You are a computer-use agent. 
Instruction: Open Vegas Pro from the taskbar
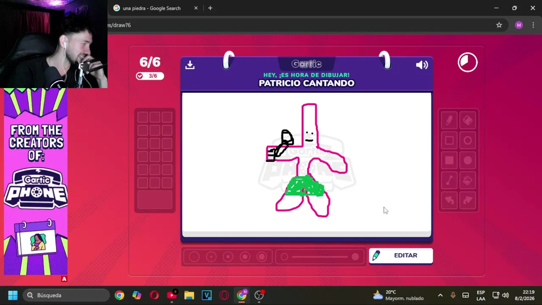click(207, 295)
